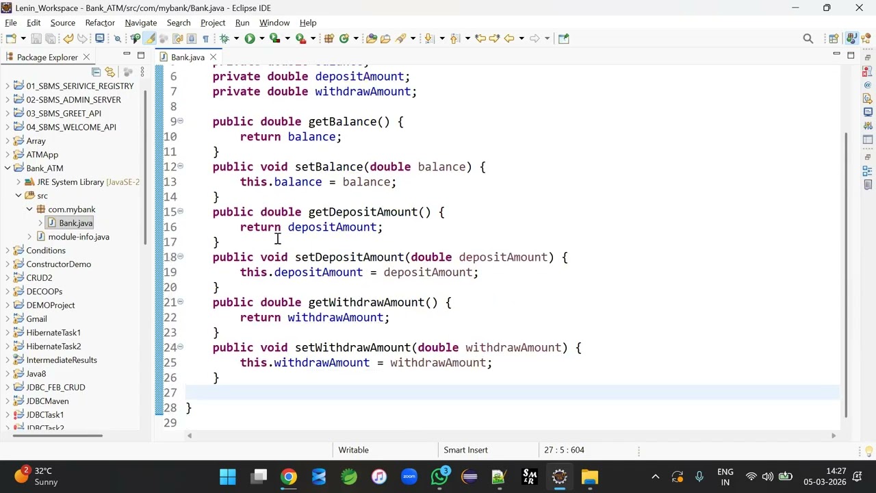Click the Debug bug icon
Screen dimensions: 876x493
click(x=224, y=38)
